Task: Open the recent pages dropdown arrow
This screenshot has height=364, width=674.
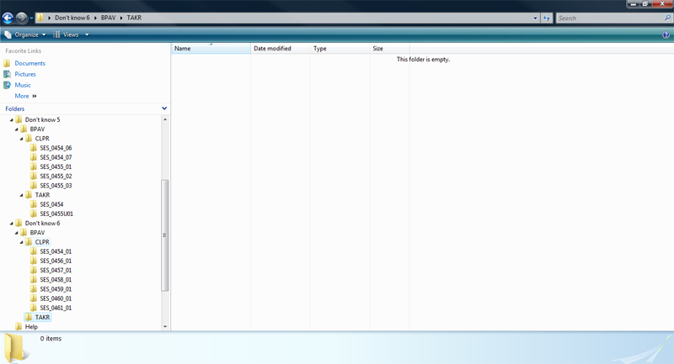Action: click(31, 18)
